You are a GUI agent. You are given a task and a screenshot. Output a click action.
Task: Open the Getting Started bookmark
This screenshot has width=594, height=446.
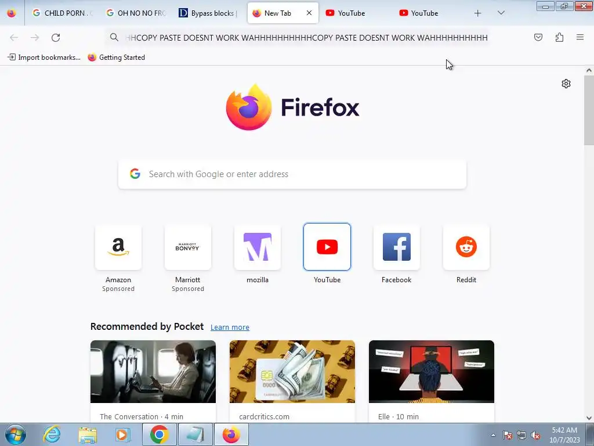(116, 57)
